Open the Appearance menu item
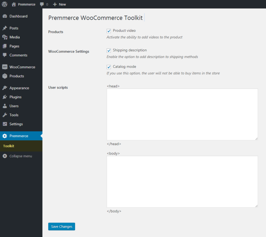Image resolution: width=266 pixels, height=237 pixels. pos(19,88)
